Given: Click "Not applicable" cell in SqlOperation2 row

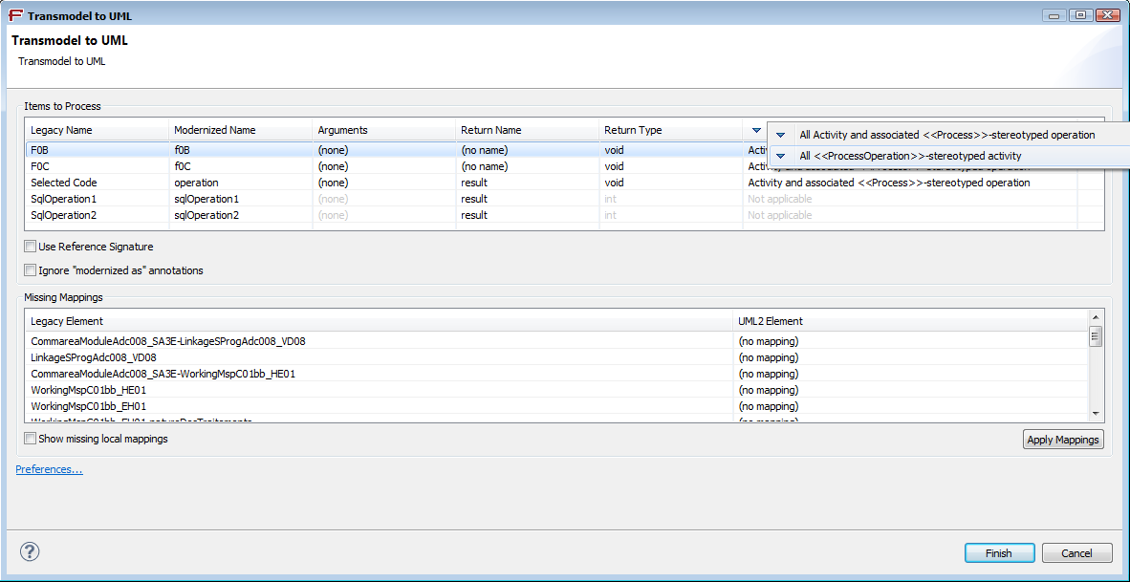Looking at the screenshot, I should 910,215.
